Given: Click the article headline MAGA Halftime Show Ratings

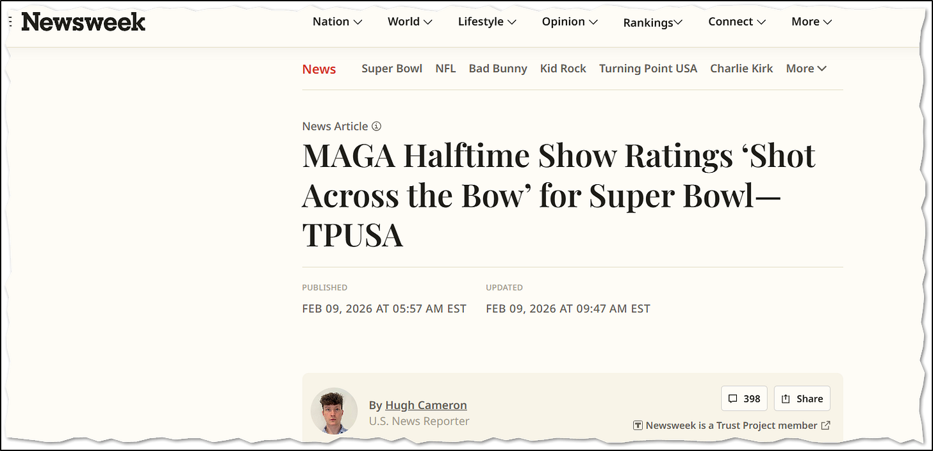Looking at the screenshot, I should click(x=559, y=196).
